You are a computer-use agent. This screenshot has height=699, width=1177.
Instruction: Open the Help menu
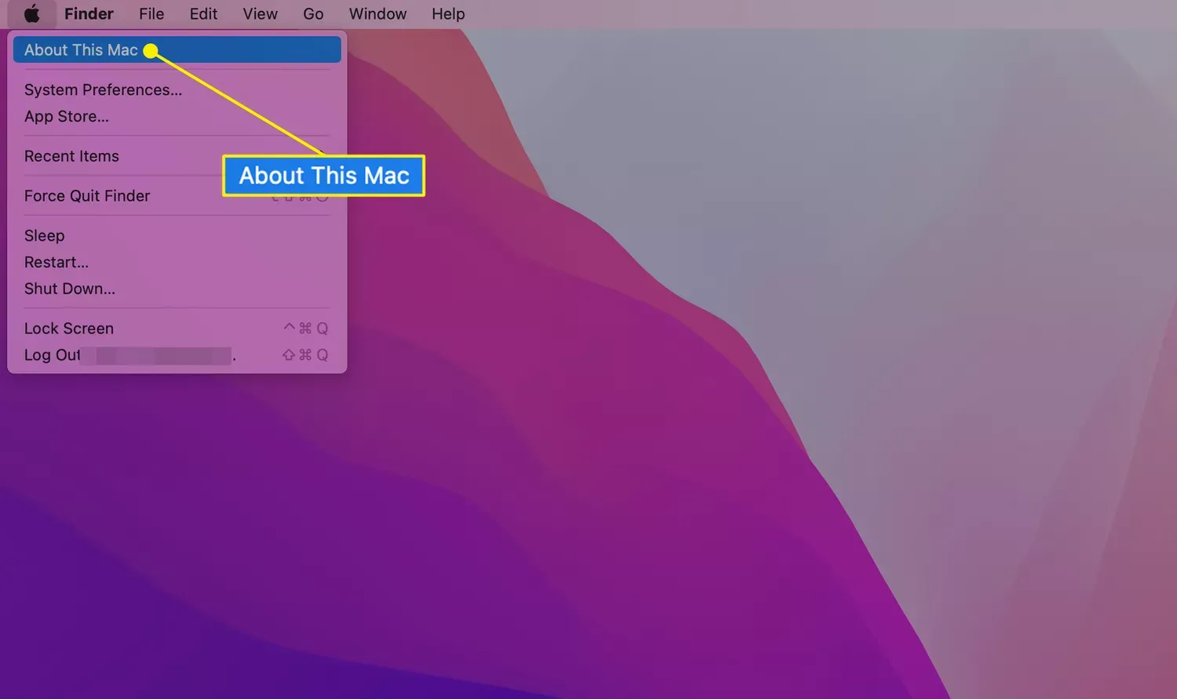(447, 13)
